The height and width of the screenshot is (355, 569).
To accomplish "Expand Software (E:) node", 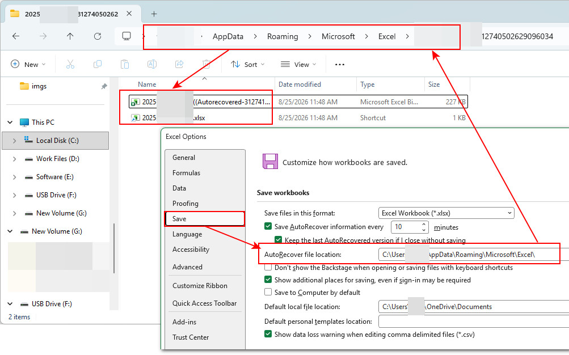I will click(x=14, y=177).
